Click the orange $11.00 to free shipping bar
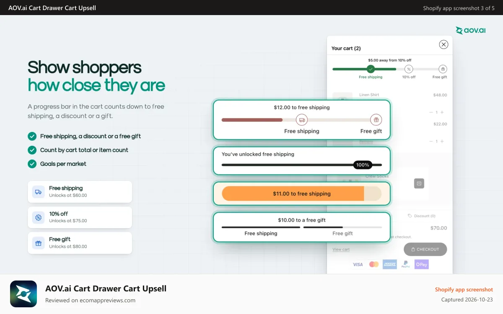Image resolution: width=503 pixels, height=314 pixels. (301, 194)
